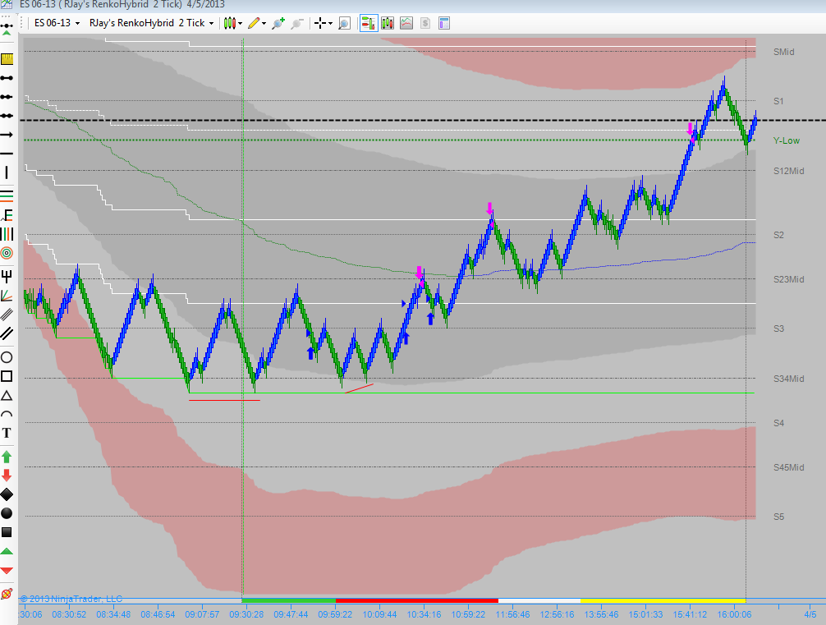Select the Fibonacci Extensions tool
The image size is (826, 625).
7,215
